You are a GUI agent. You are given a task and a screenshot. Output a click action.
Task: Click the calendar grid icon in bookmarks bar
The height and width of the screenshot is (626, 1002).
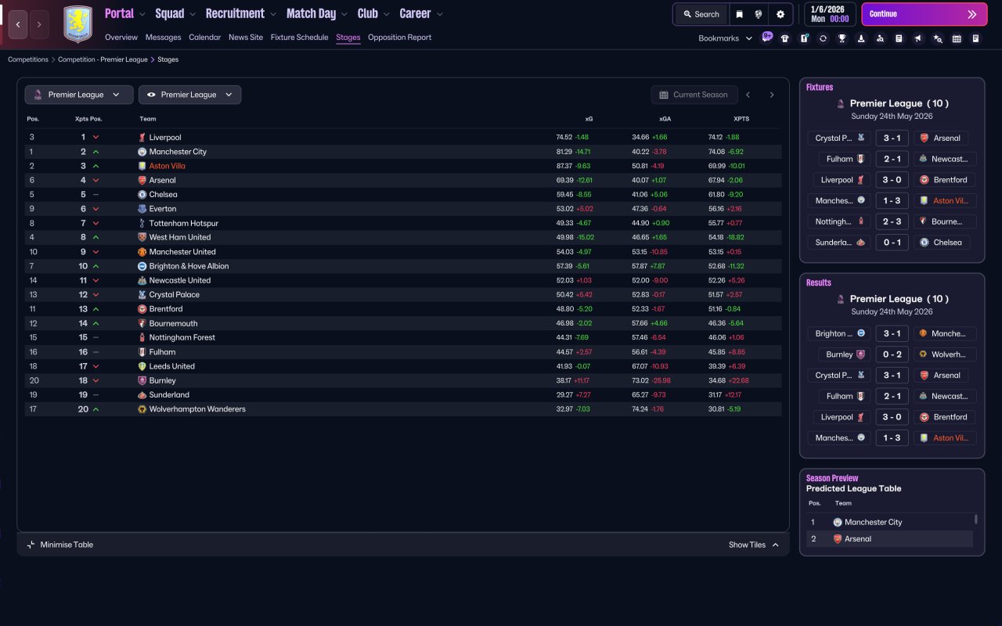[x=957, y=38]
